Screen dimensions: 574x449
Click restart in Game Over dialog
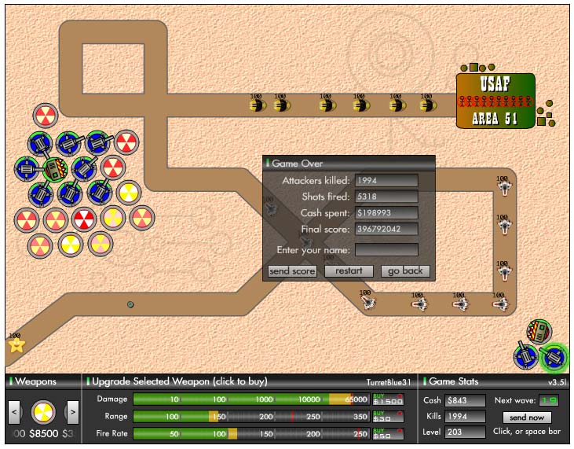(349, 271)
